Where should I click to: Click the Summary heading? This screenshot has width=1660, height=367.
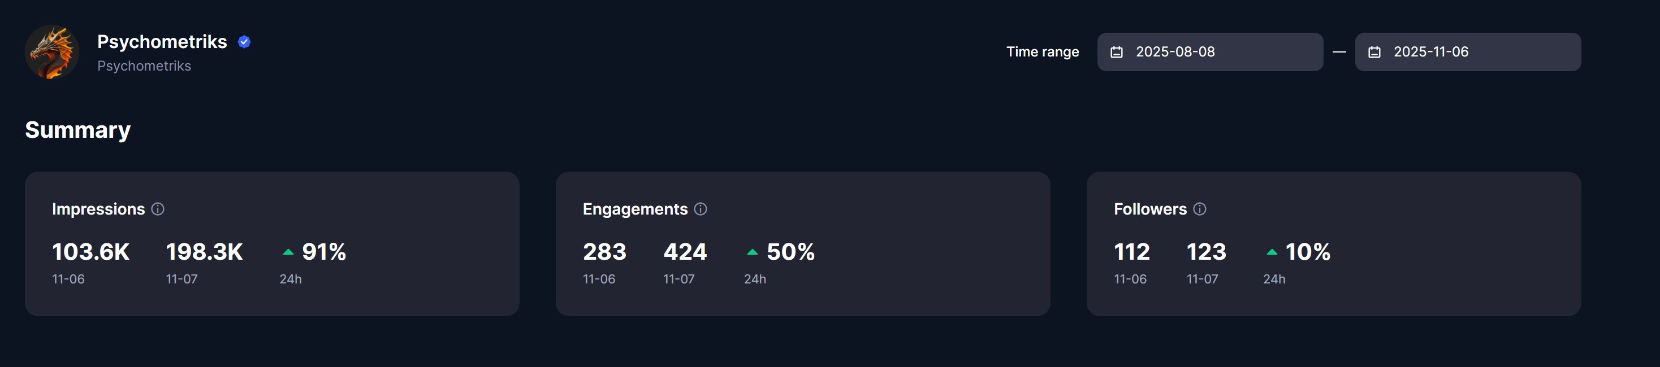tap(78, 130)
